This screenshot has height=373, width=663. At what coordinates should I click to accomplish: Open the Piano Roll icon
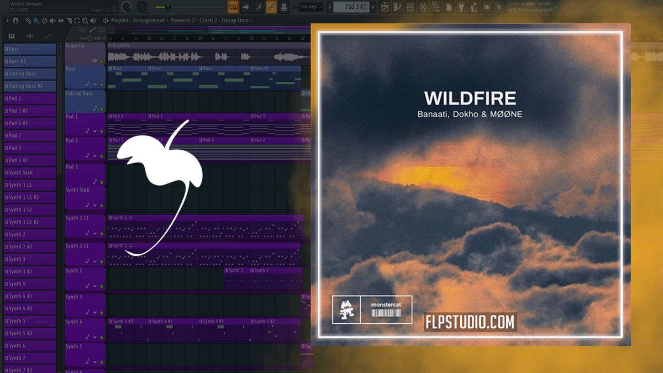397,7
